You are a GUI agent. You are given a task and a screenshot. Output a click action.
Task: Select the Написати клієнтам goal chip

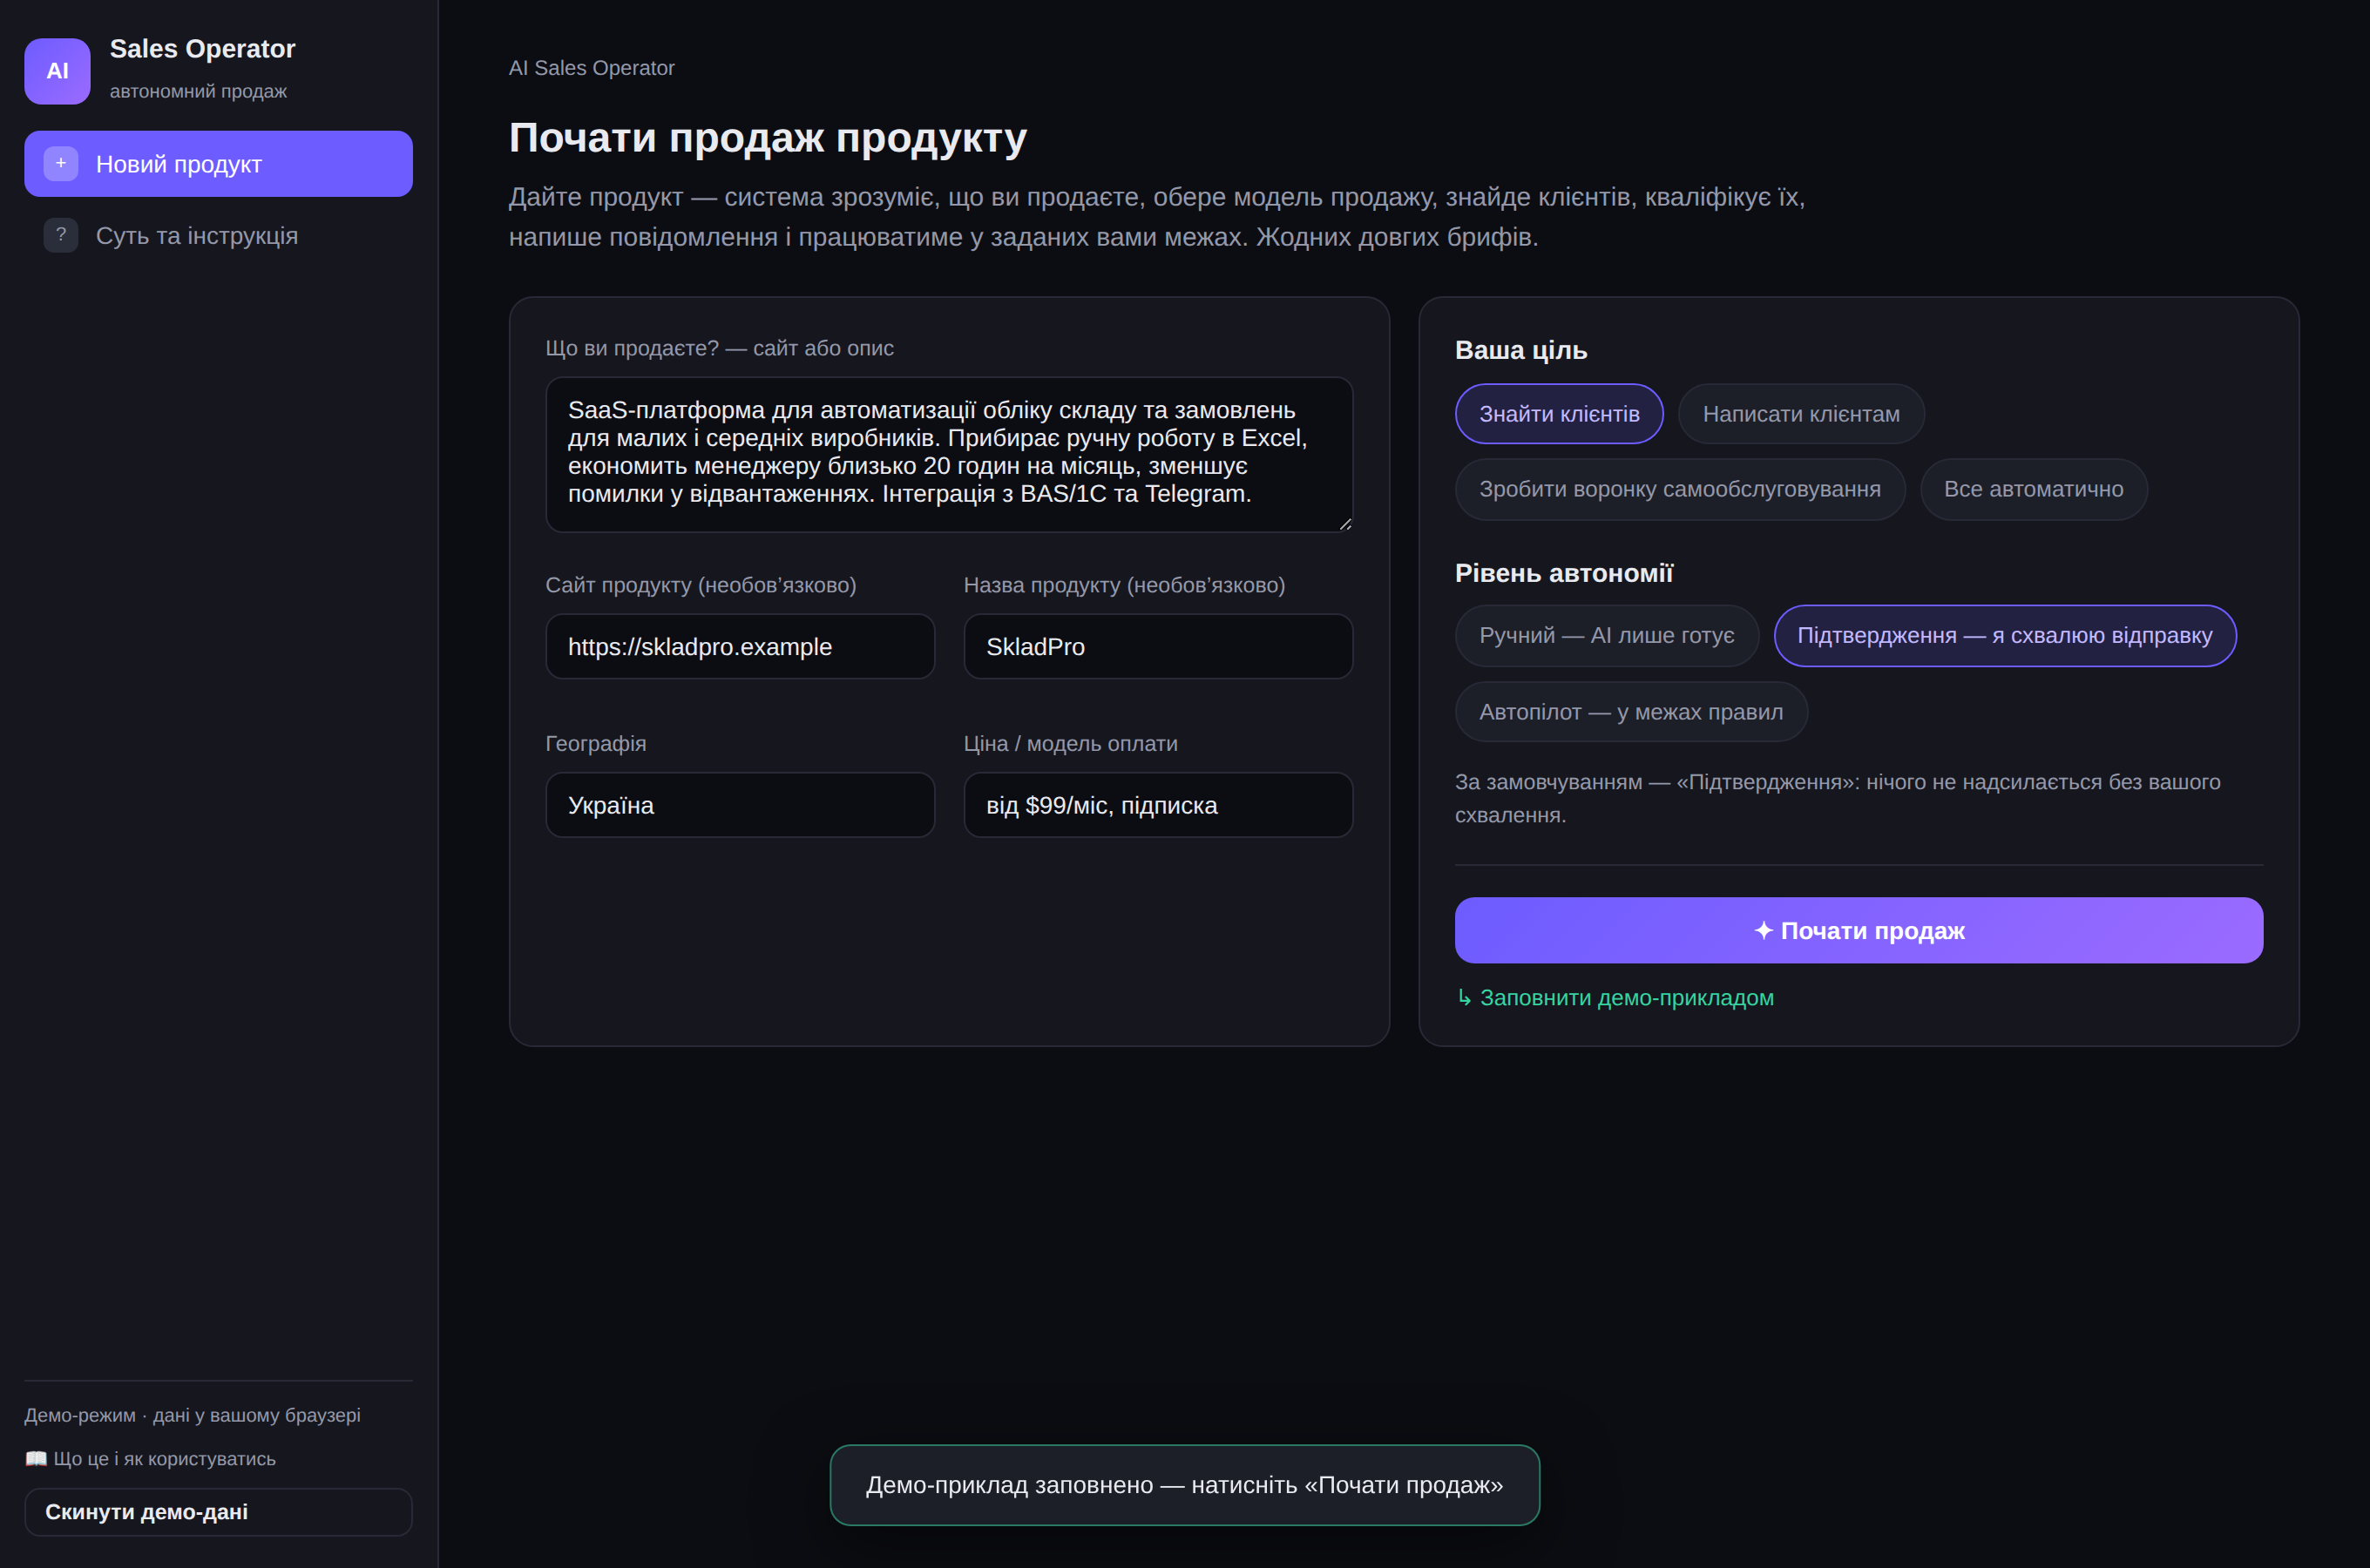[1801, 414]
